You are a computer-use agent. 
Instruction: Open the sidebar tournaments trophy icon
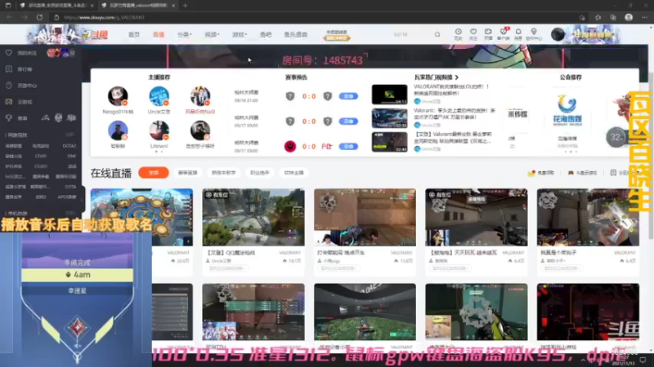pos(9,118)
